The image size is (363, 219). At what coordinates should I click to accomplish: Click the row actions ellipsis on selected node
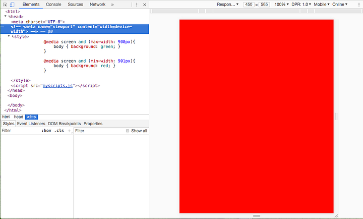click(3, 27)
